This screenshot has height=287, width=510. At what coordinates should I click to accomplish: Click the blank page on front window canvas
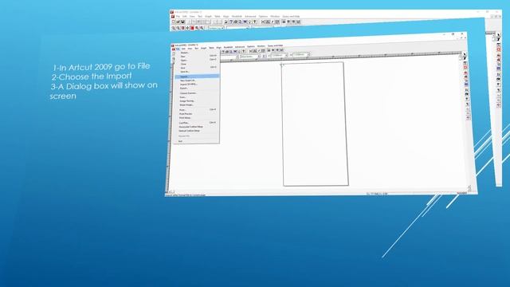point(315,124)
